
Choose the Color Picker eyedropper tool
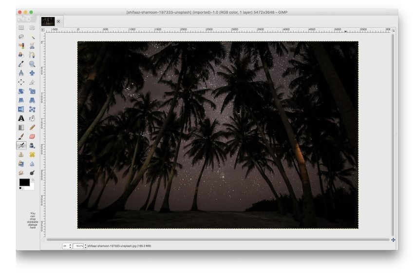click(x=21, y=64)
